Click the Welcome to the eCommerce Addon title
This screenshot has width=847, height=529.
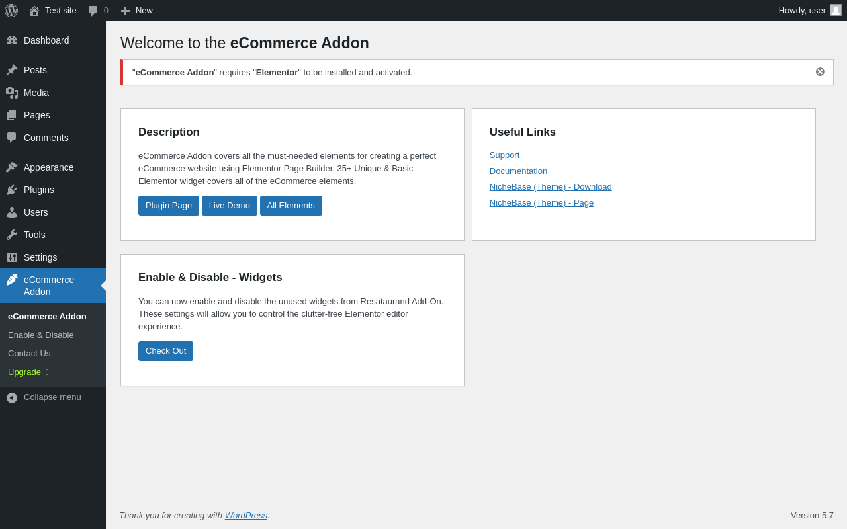(245, 43)
